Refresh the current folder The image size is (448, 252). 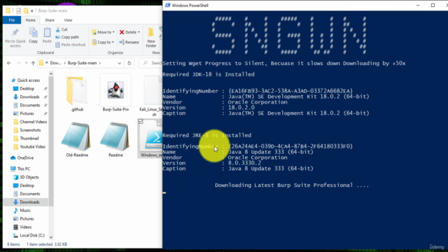[x=129, y=63]
